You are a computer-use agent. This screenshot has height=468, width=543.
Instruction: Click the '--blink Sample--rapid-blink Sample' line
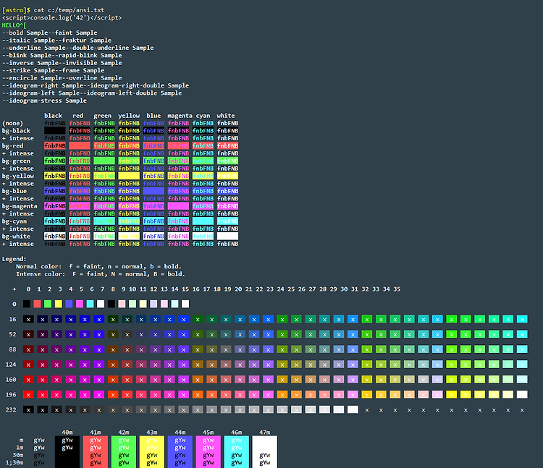pos(62,56)
